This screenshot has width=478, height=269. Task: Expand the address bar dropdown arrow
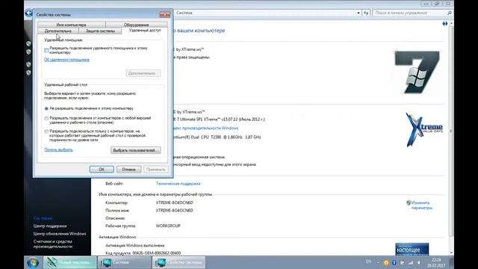point(358,13)
